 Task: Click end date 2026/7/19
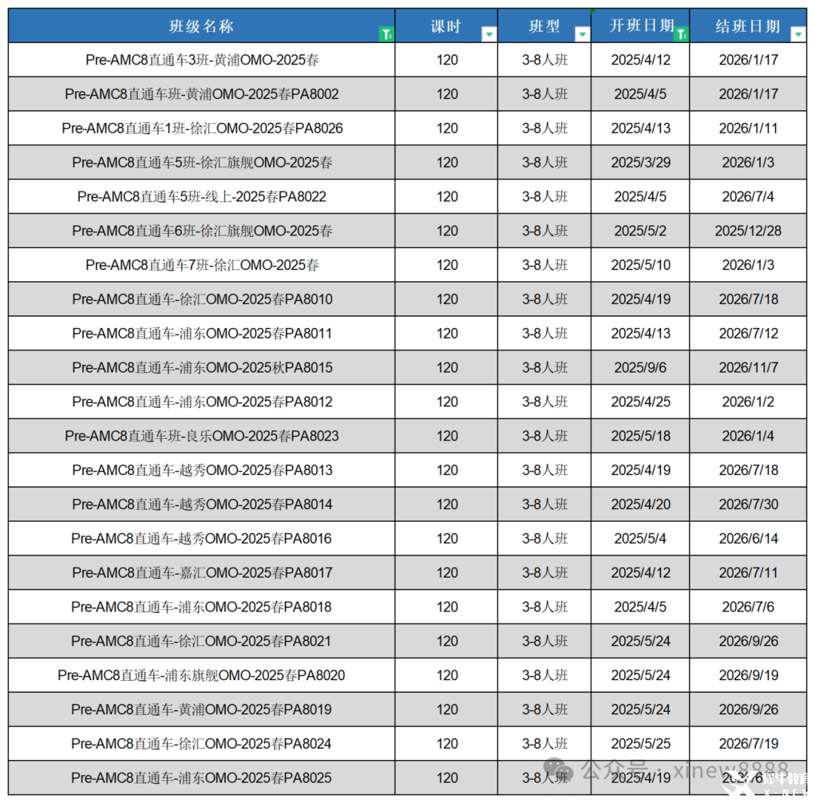[x=748, y=743]
